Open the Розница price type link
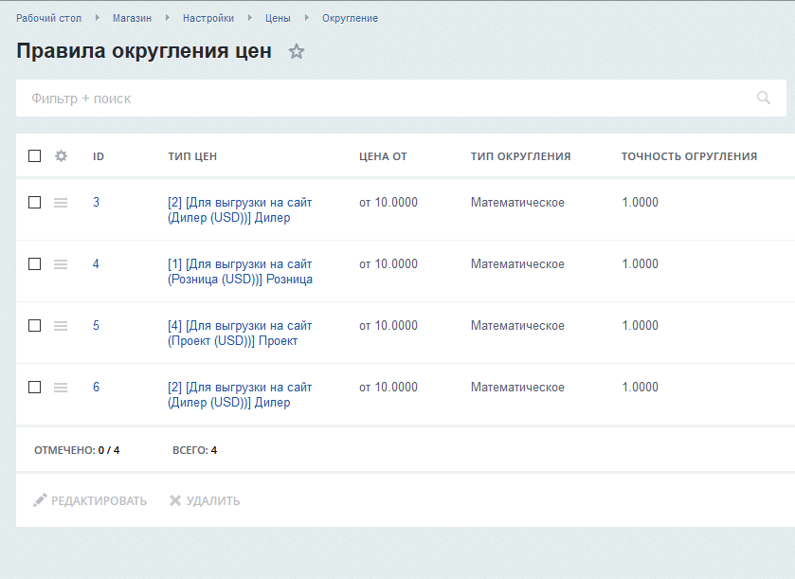This screenshot has height=579, width=795. pos(240,272)
